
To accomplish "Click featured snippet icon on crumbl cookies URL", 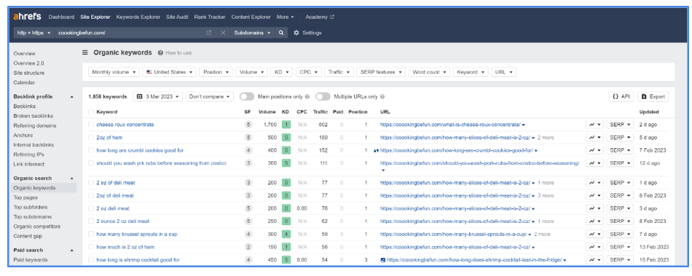I will pos(376,150).
